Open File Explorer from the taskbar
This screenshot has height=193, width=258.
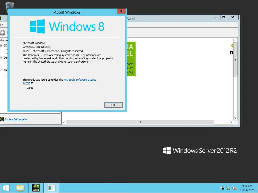20,188
